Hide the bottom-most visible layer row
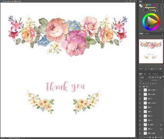 click(140, 133)
